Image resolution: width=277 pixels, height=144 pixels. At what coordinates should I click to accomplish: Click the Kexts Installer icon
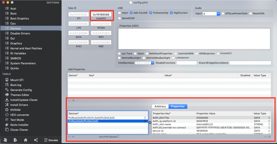point(7,125)
